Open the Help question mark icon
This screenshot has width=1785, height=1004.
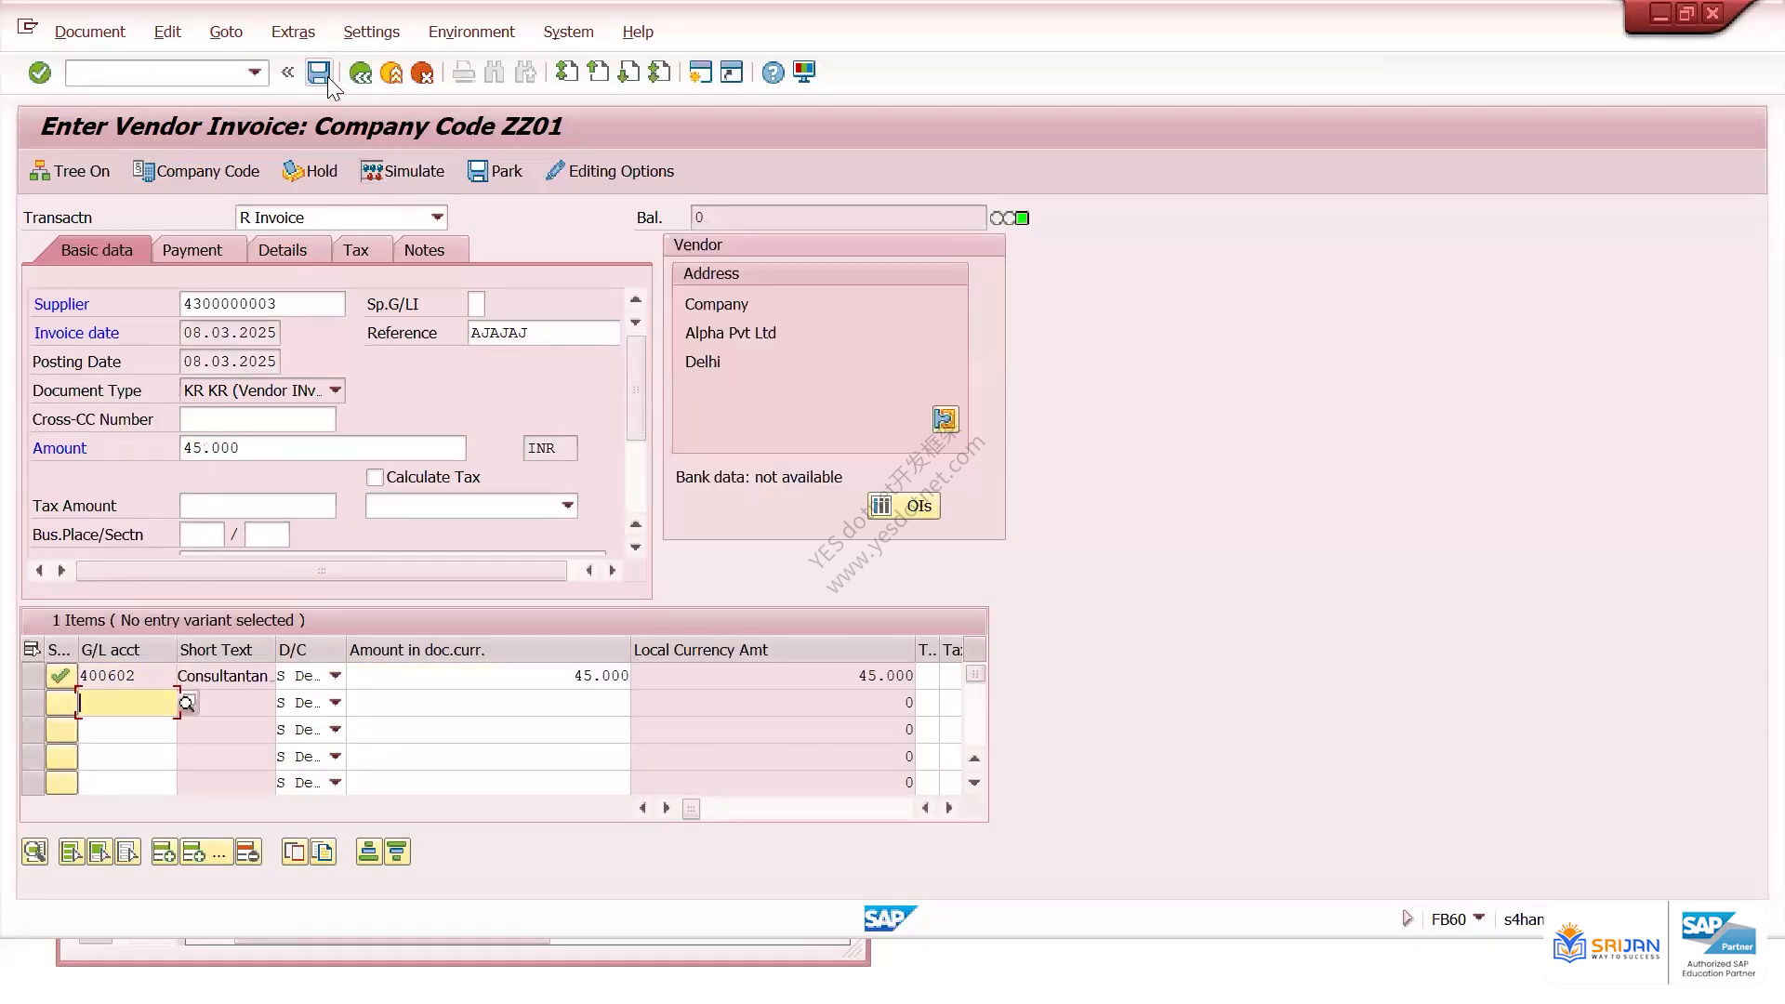pos(773,73)
